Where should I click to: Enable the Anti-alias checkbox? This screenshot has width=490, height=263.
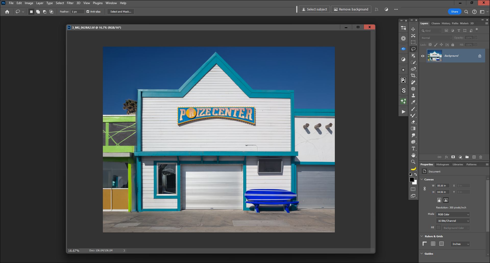pyautogui.click(x=88, y=11)
